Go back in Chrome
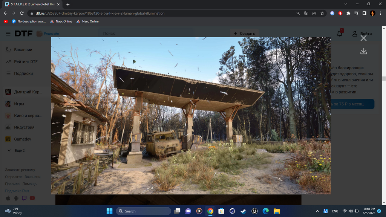This screenshot has height=217, width=386. tap(5, 13)
